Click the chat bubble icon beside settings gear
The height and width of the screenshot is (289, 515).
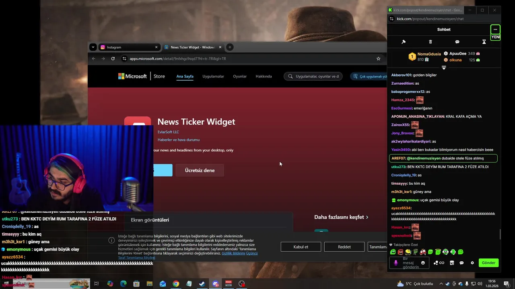[x=461, y=263]
